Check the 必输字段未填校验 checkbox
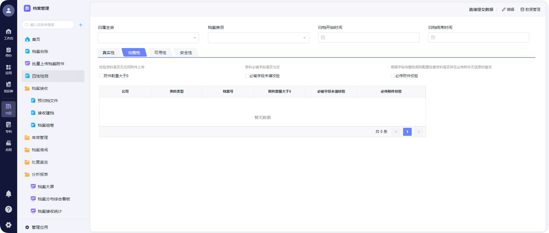 [247, 76]
